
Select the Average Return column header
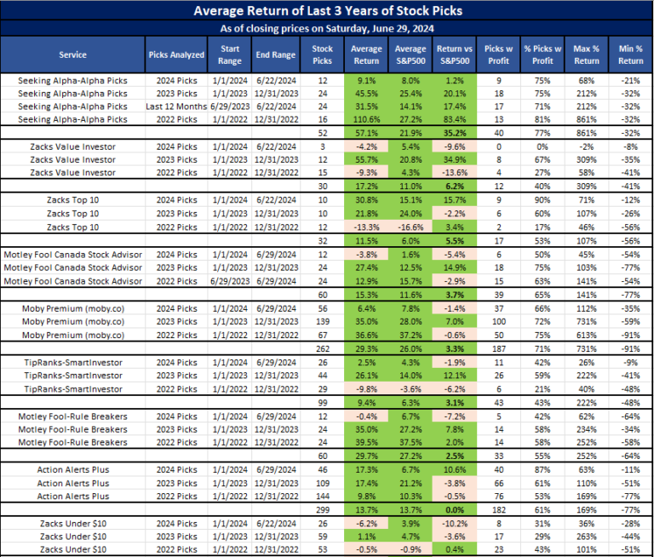pyautogui.click(x=367, y=55)
